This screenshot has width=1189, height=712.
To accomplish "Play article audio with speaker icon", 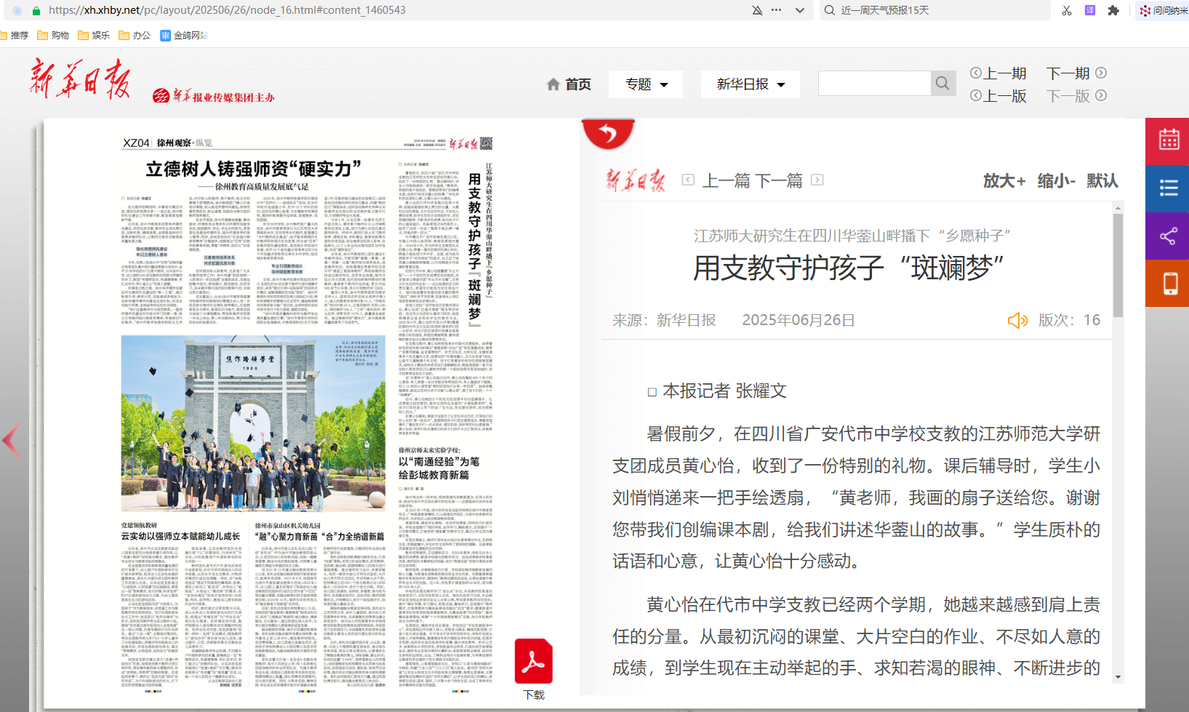I will click(1017, 321).
